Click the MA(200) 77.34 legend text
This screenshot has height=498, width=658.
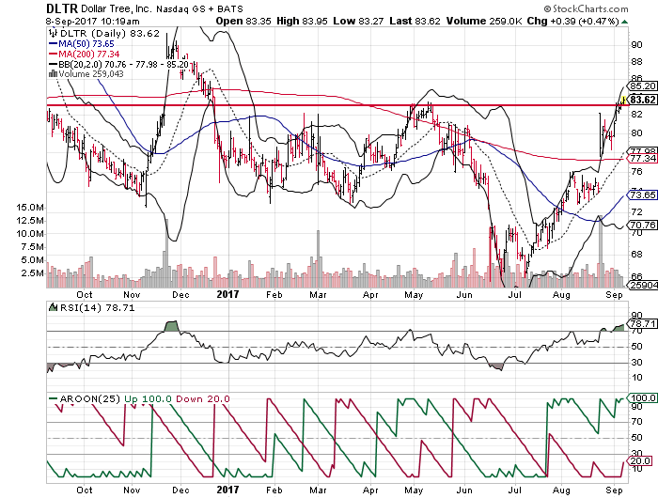click(x=89, y=54)
